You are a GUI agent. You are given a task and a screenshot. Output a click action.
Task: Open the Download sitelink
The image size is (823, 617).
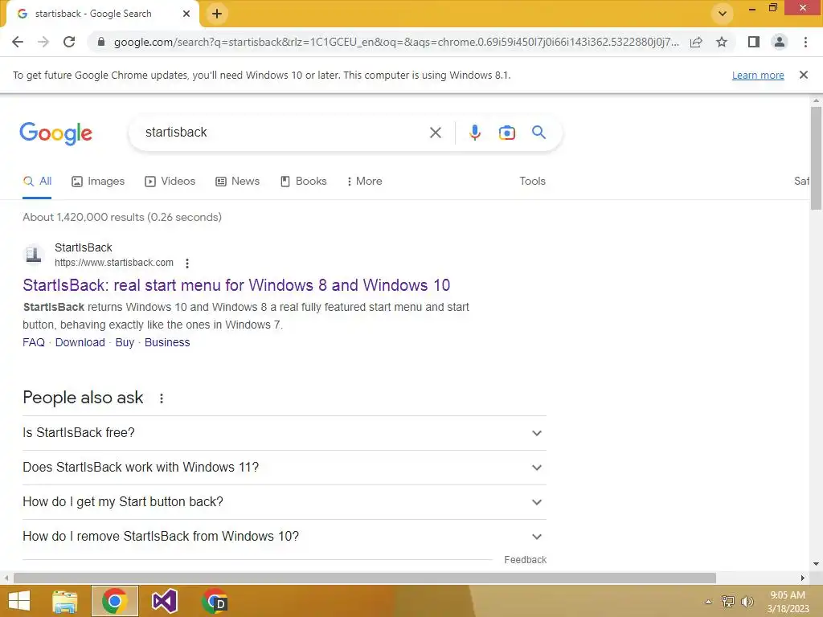coord(80,342)
